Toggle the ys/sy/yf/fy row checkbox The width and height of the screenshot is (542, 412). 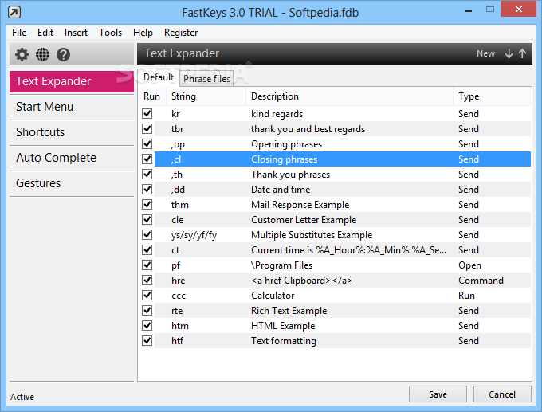click(147, 234)
